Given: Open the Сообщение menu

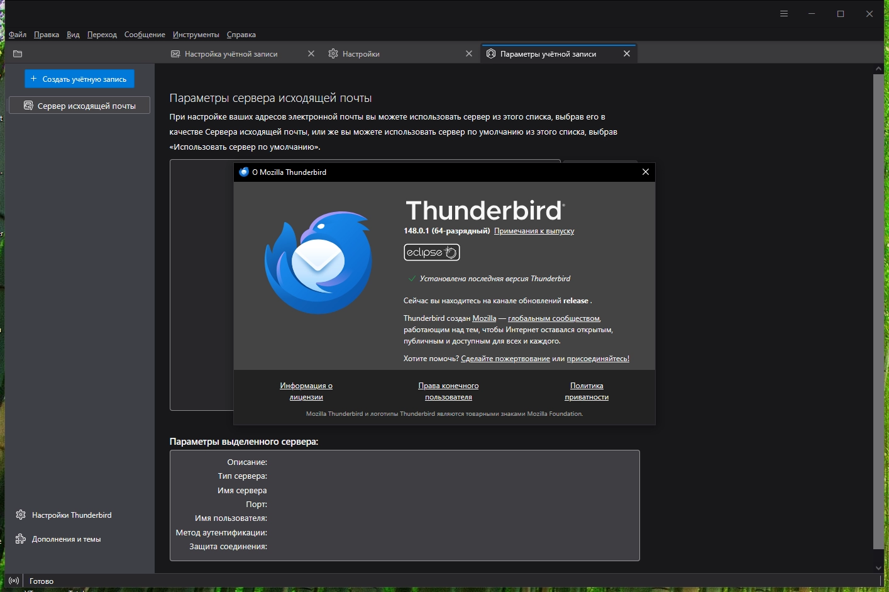Looking at the screenshot, I should [x=145, y=35].
